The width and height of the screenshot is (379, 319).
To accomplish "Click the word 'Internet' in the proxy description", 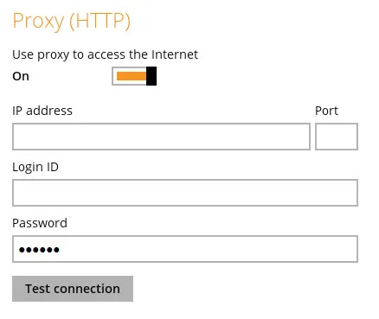I will click(x=175, y=54).
